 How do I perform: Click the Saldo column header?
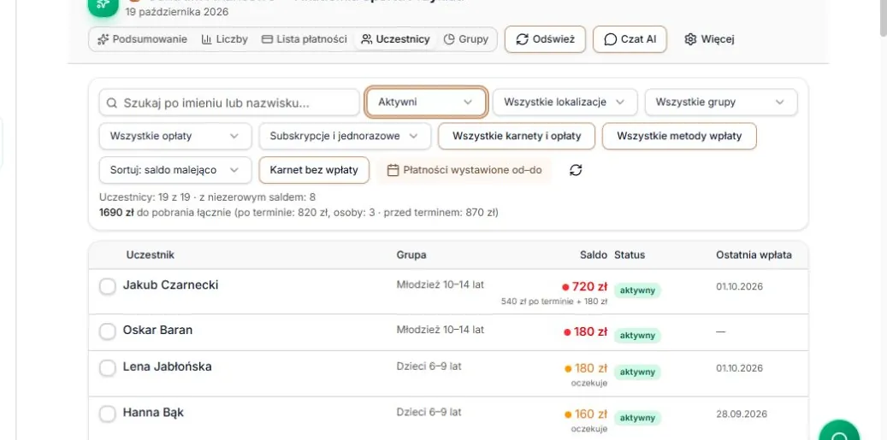[x=593, y=255]
